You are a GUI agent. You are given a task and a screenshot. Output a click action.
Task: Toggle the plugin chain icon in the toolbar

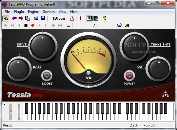click(6, 18)
